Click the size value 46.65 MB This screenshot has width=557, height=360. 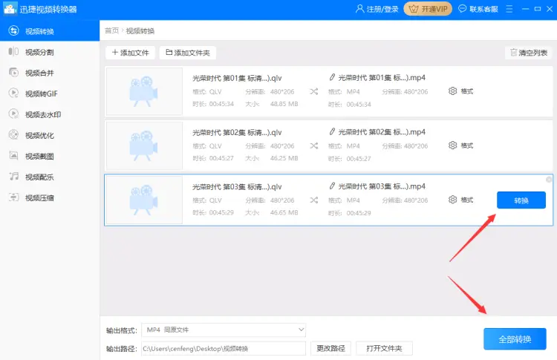284,212
